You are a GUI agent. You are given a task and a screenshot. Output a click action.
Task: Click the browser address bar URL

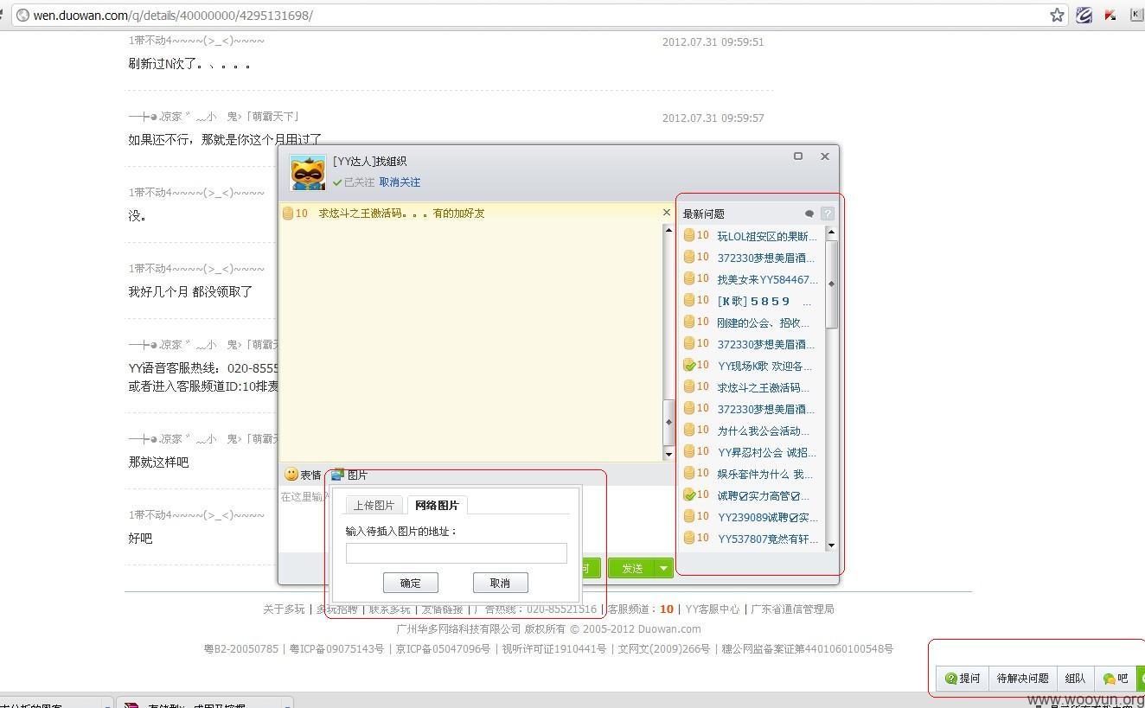(x=173, y=16)
